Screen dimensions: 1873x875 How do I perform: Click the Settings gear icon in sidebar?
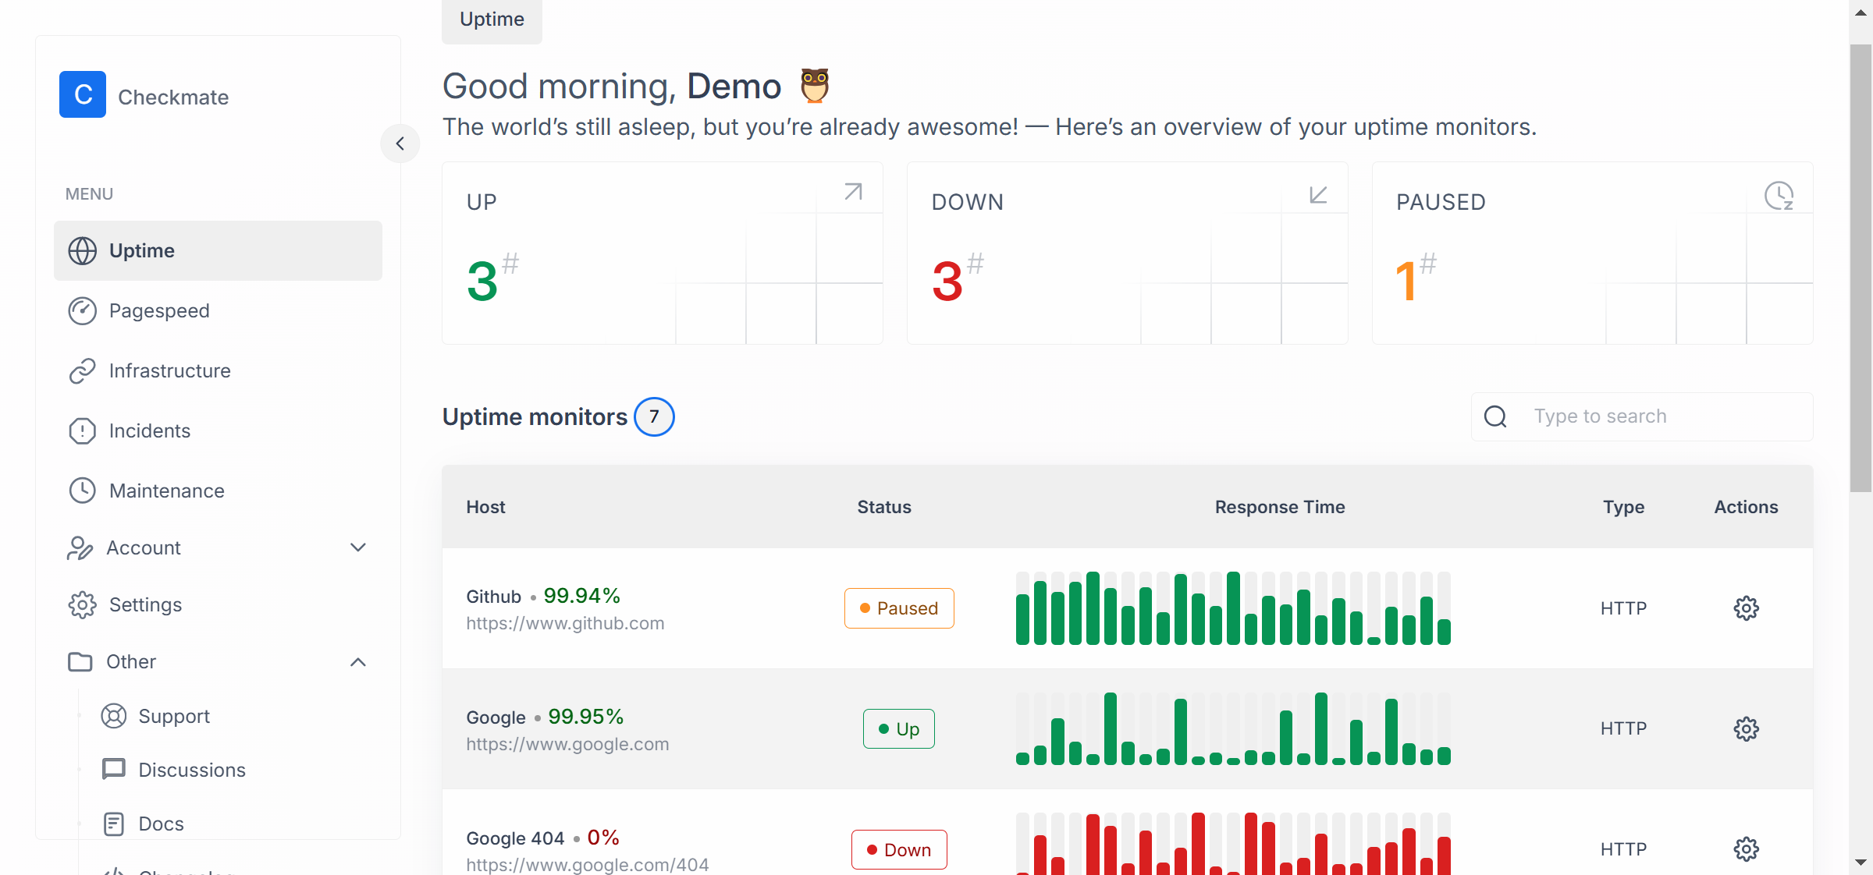click(x=83, y=604)
